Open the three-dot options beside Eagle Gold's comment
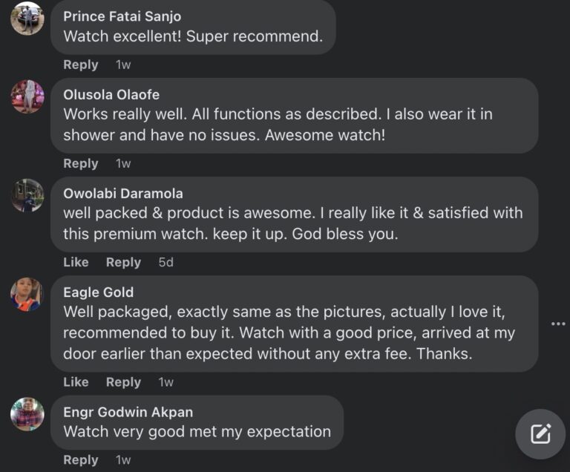This screenshot has height=472, width=570. tap(558, 324)
